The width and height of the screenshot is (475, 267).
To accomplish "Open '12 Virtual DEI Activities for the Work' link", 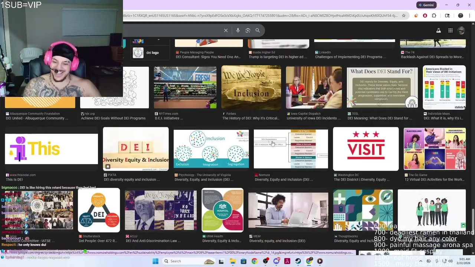I will click(434, 179).
